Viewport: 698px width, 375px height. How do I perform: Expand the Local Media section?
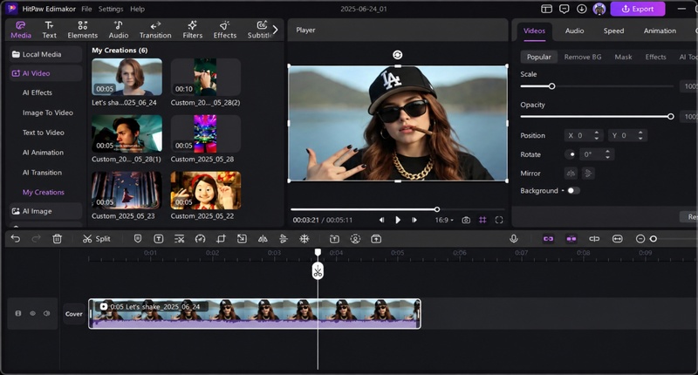point(46,54)
